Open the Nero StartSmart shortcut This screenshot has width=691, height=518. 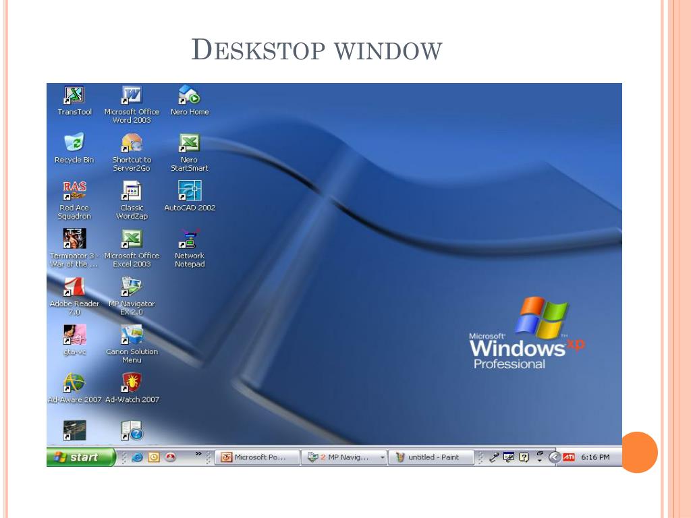190,152
